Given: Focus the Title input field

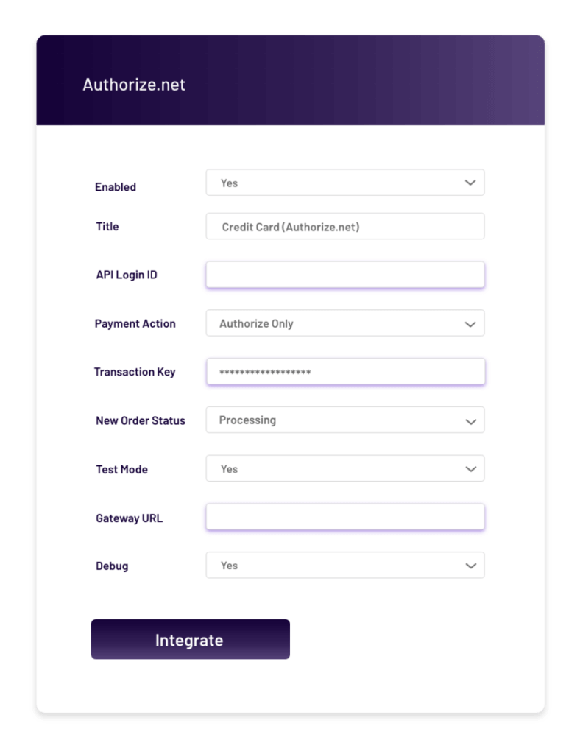Looking at the screenshot, I should pyautogui.click(x=345, y=226).
